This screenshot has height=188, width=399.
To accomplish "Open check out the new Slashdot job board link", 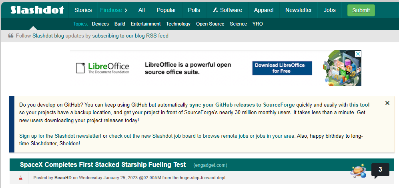I will click(202, 136).
